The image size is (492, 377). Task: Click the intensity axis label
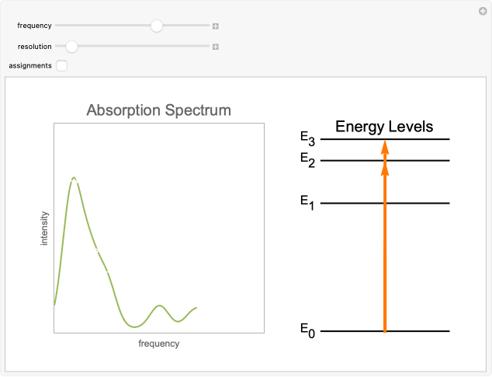point(44,229)
